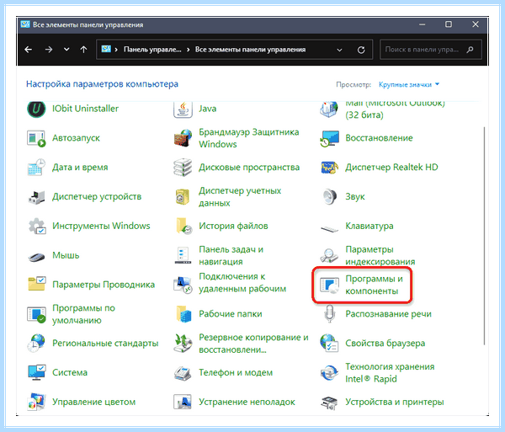Click the control panel search field
Screen dimensions: 505x432
(x=431, y=50)
